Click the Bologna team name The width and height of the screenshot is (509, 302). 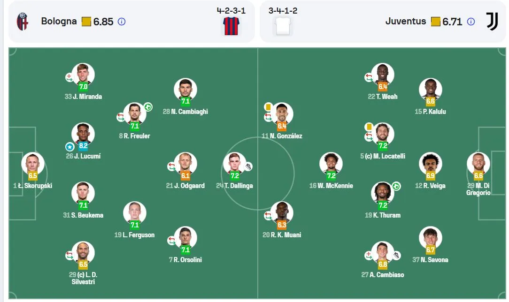tap(59, 22)
